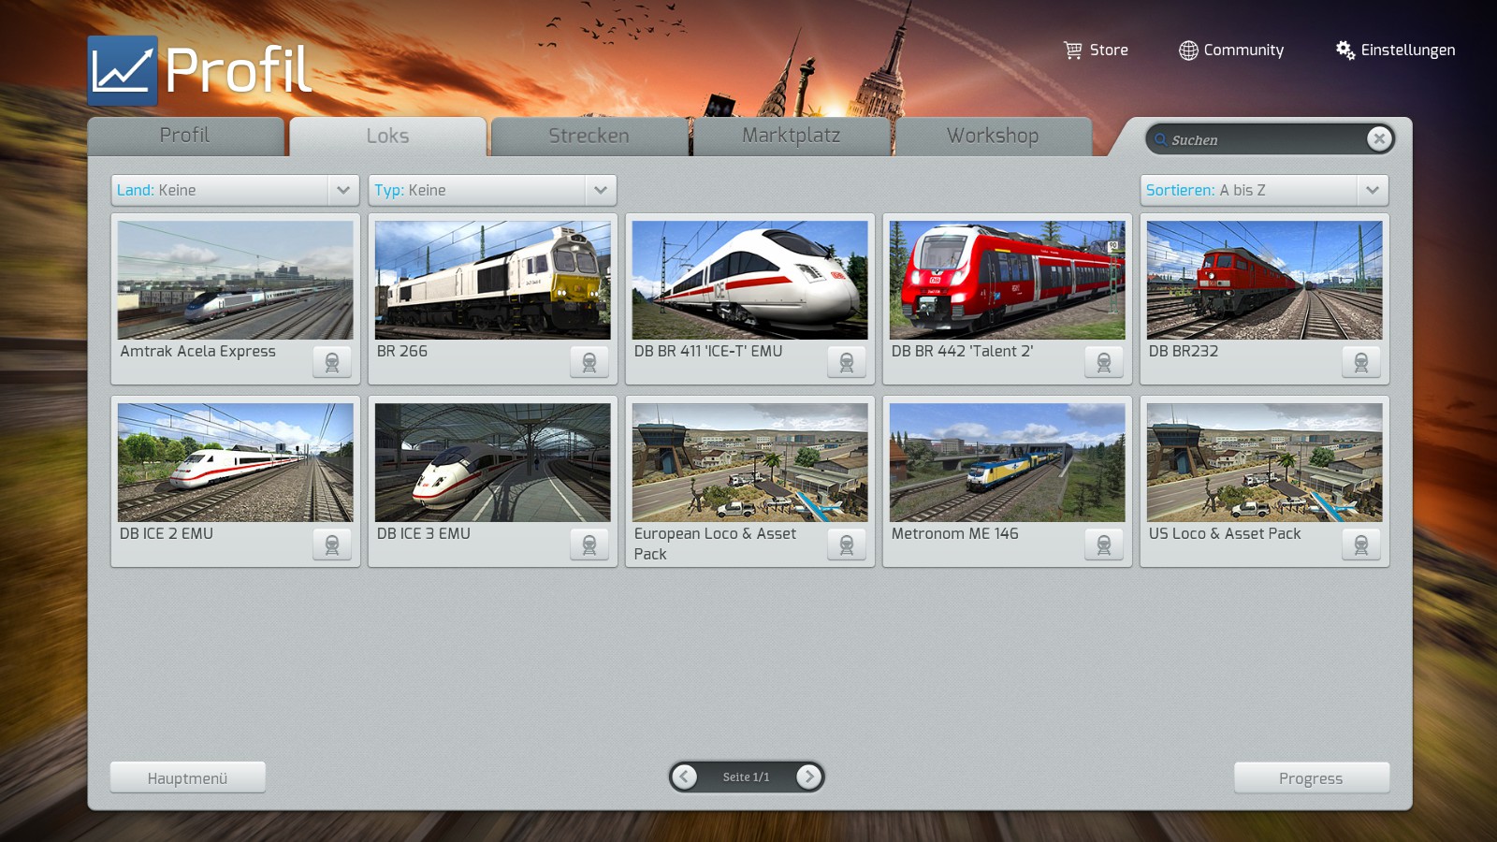The height and width of the screenshot is (842, 1497).
Task: Click the Store shopping cart icon
Action: pyautogui.click(x=1073, y=51)
